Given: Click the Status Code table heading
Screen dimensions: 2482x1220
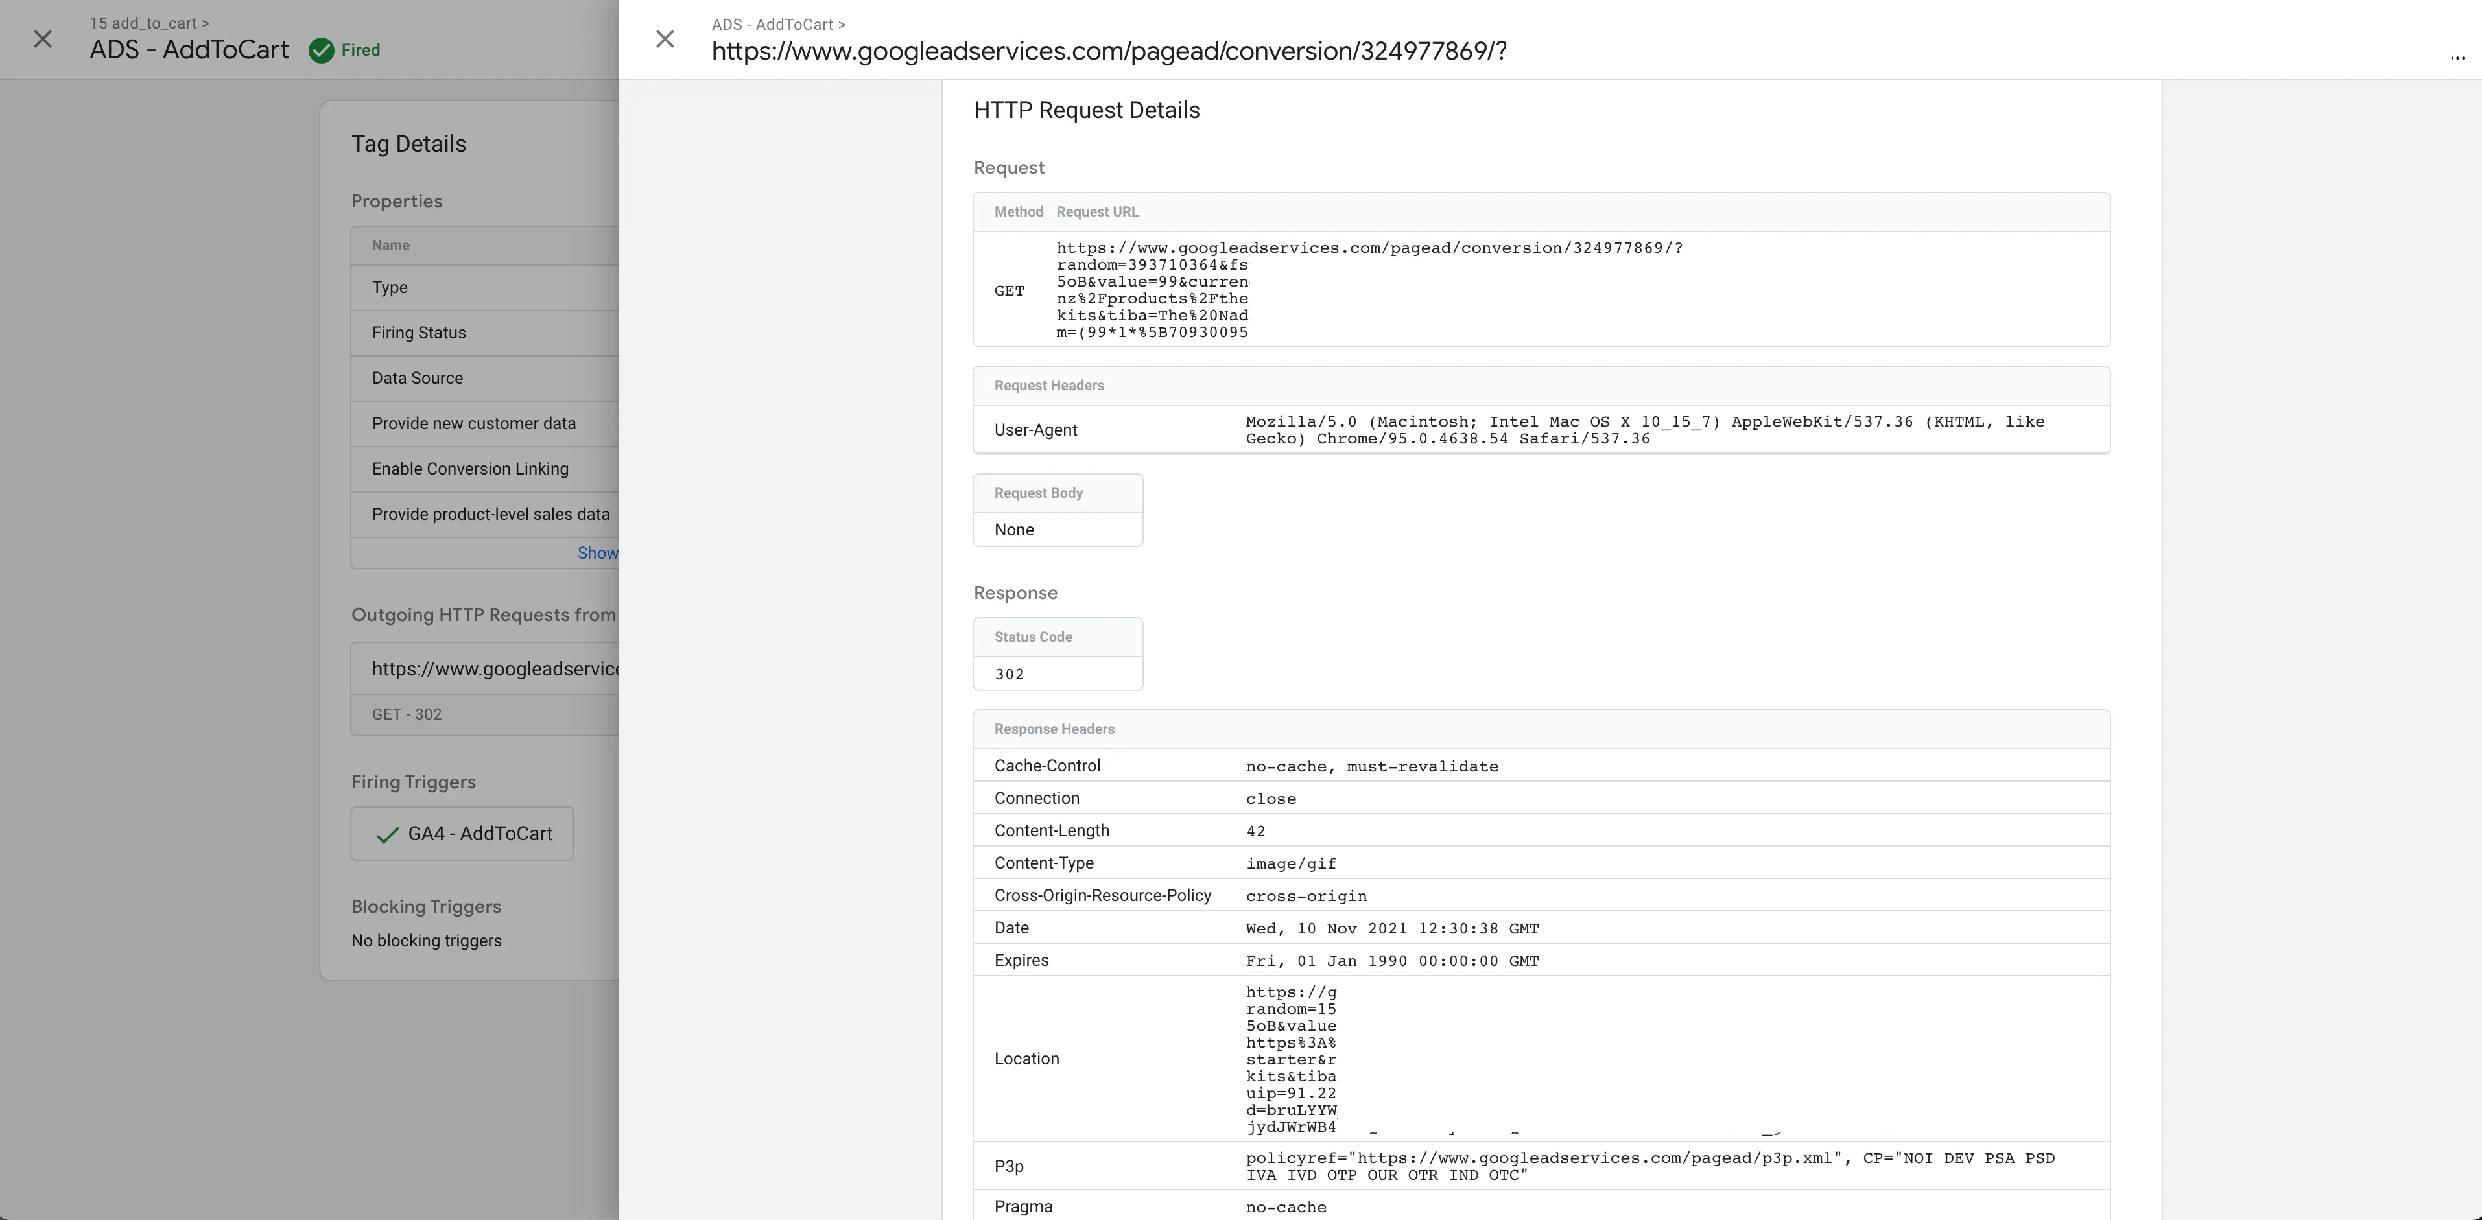Looking at the screenshot, I should click(x=1033, y=637).
